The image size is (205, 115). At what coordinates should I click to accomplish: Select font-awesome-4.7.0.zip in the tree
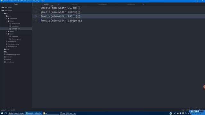click(x=13, y=54)
